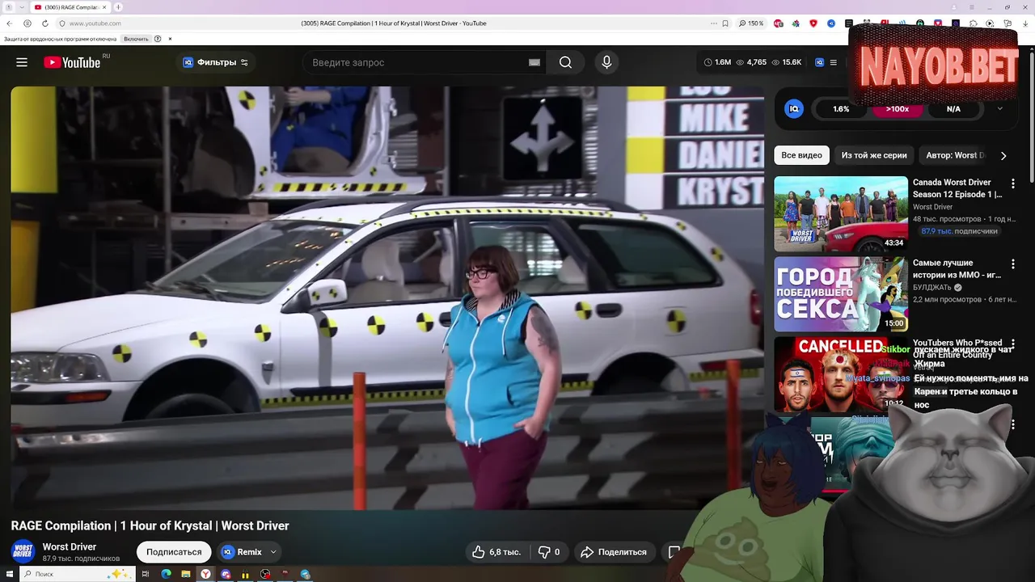Dislike the video
The height and width of the screenshot is (582, 1035).
coord(549,552)
